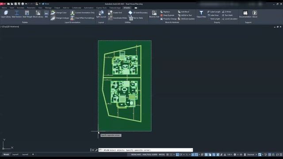Screen dimensions: 283x159
Task: Open command line customize wrench icon
Action: 96,150
